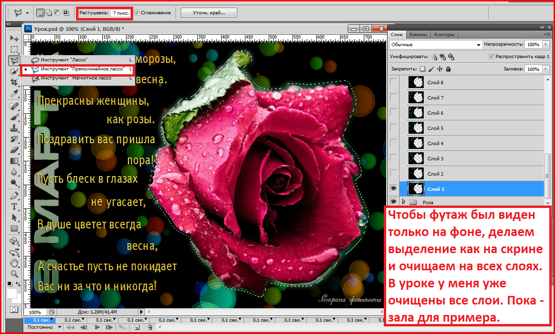The image size is (555, 334).
Task: Select the Healing Brush tool
Action: coord(14,106)
